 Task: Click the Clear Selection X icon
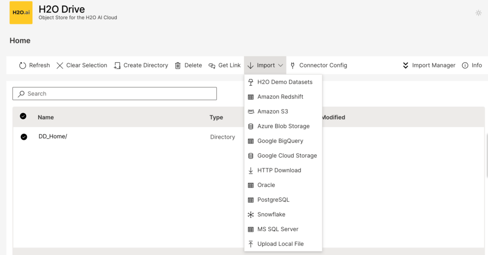(x=60, y=65)
